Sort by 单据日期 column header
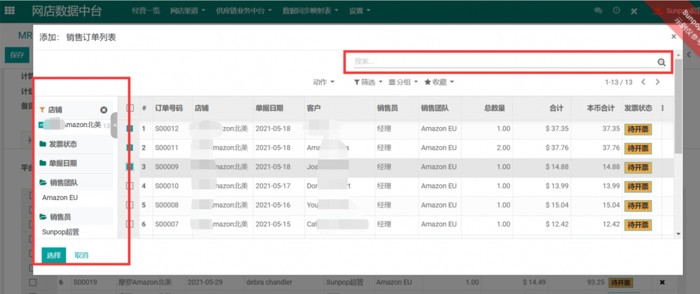The width and height of the screenshot is (700, 294). point(269,108)
